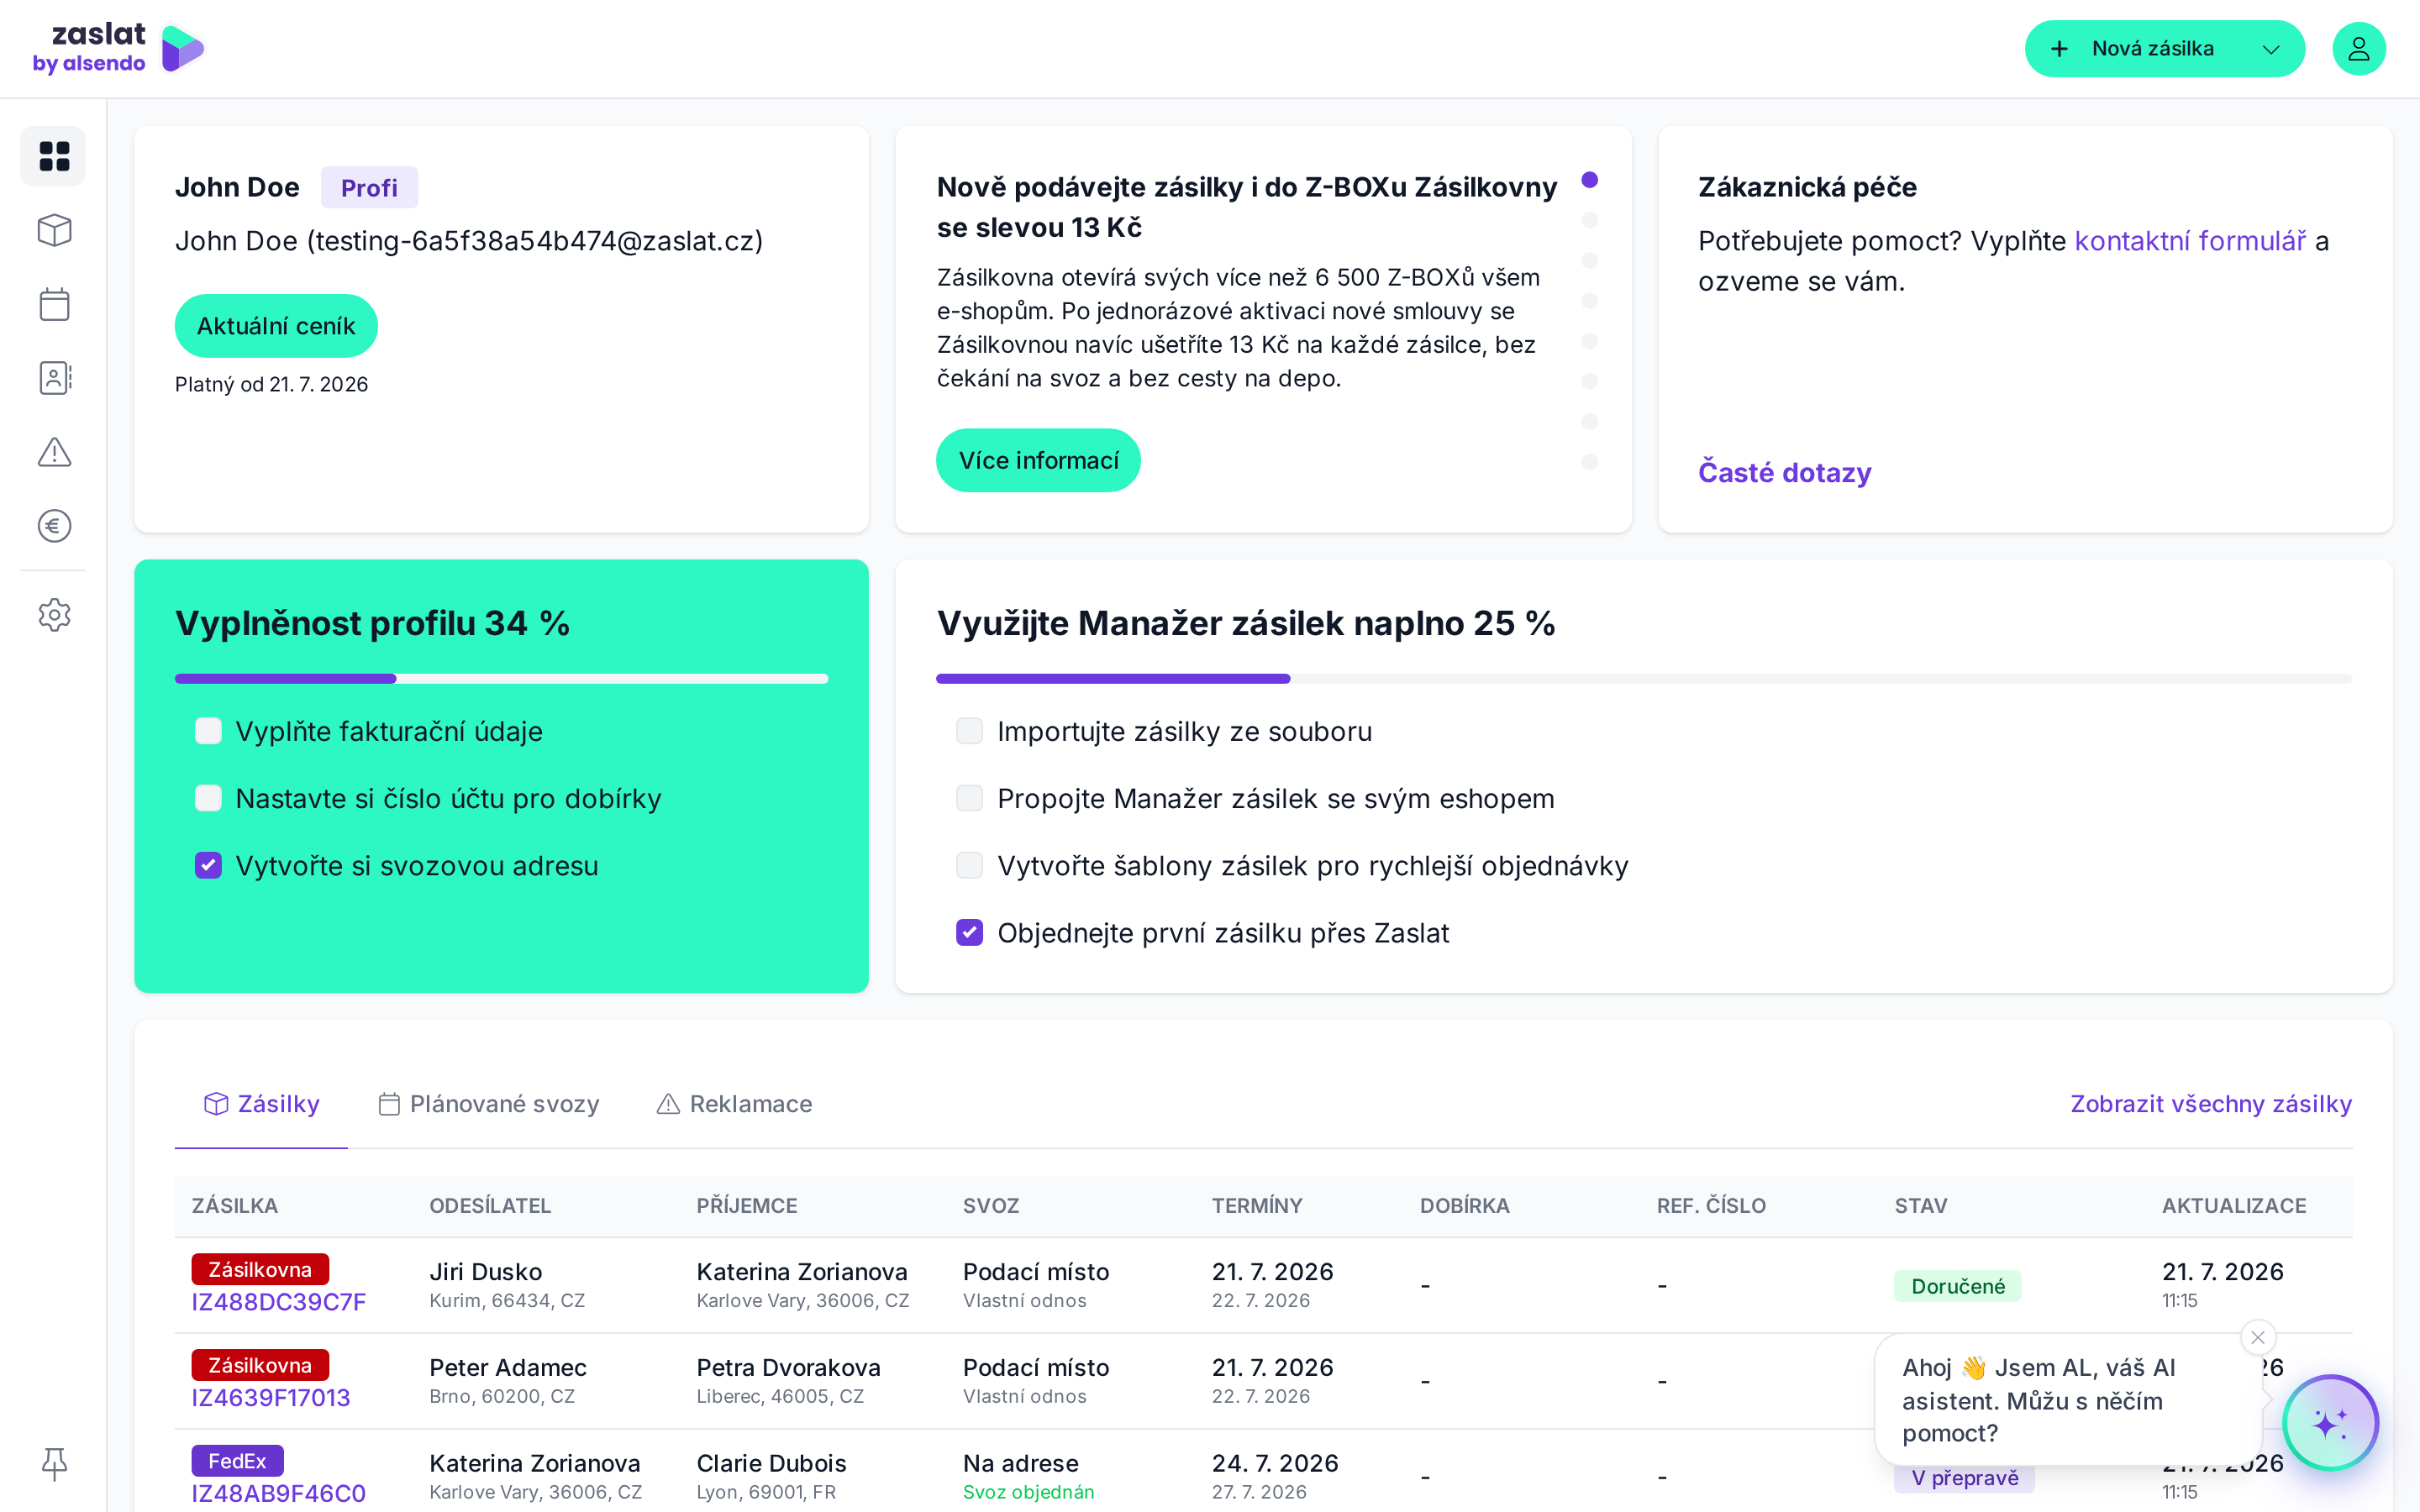Open the Časté dotazy link
2420x1512 pixels.
pyautogui.click(x=1784, y=472)
